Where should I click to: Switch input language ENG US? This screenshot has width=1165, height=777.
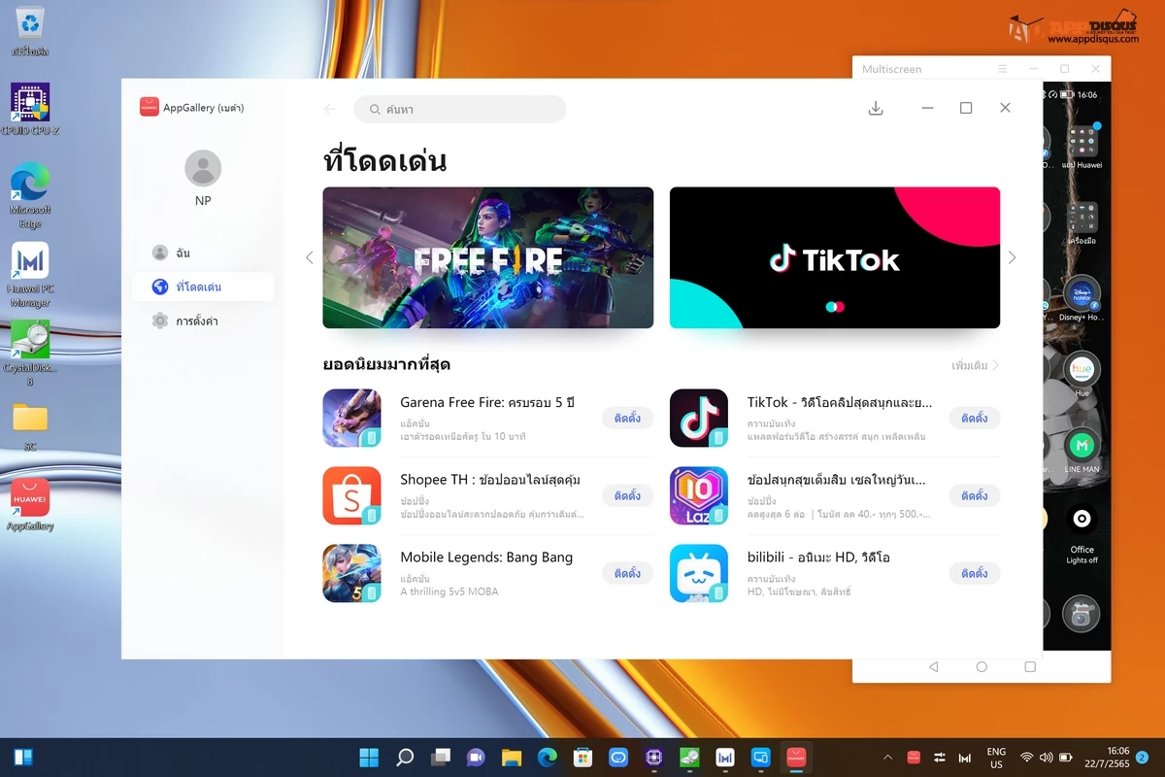[996, 758]
